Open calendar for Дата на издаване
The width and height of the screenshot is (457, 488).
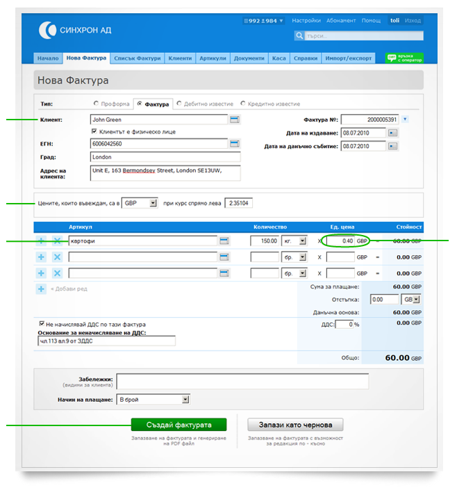click(393, 133)
